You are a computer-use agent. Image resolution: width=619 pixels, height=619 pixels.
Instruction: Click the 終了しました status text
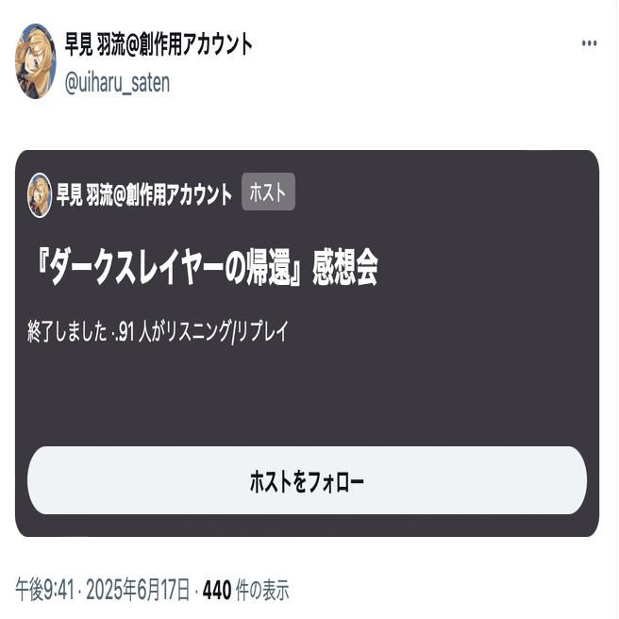point(67,331)
